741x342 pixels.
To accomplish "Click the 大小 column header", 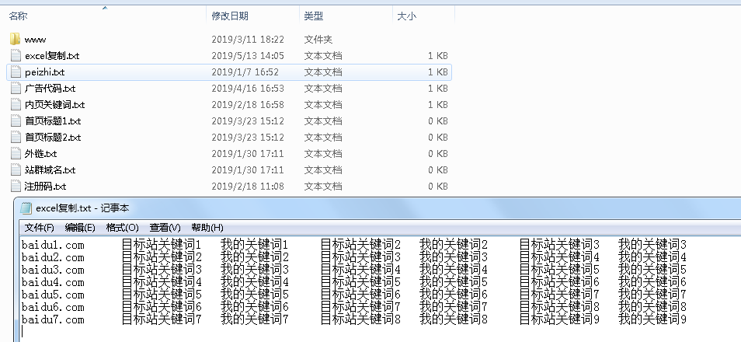I will click(x=406, y=16).
